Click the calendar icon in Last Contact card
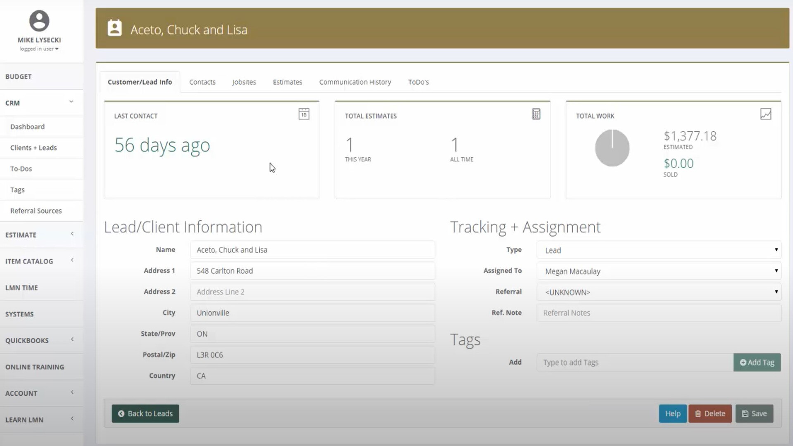Screen dimensions: 793x446 (x=304, y=114)
